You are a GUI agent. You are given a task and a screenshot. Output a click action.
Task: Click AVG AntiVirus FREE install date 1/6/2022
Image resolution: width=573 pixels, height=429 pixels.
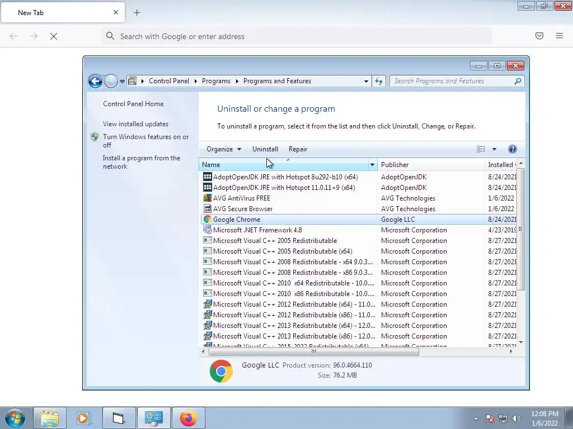click(x=501, y=198)
